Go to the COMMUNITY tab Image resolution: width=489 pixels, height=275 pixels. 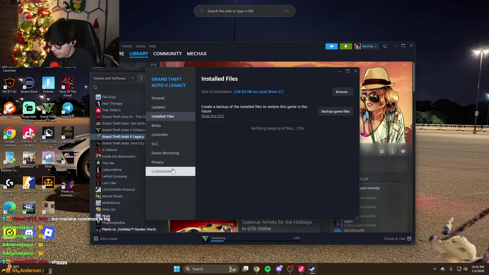[x=167, y=53]
